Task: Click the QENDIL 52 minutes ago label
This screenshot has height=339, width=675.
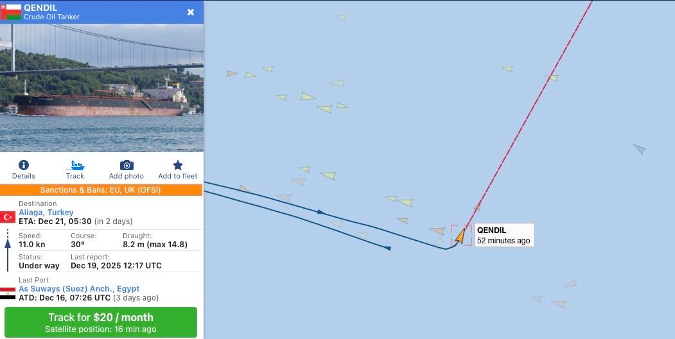Action: click(x=505, y=235)
